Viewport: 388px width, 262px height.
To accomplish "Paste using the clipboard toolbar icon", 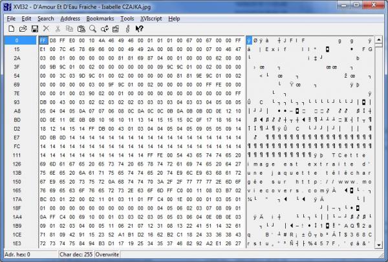I will pyautogui.click(x=81, y=28).
